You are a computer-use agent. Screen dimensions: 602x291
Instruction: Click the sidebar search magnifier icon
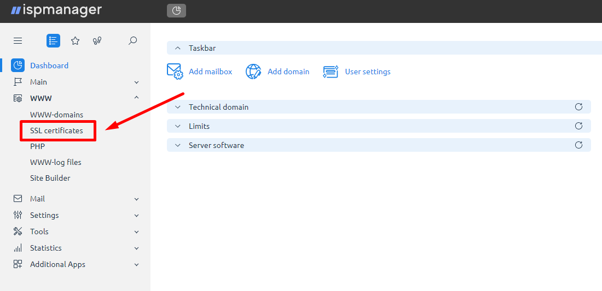132,40
